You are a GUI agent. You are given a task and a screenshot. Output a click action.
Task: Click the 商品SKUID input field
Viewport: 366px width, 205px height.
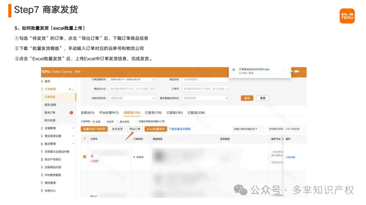[133, 89]
